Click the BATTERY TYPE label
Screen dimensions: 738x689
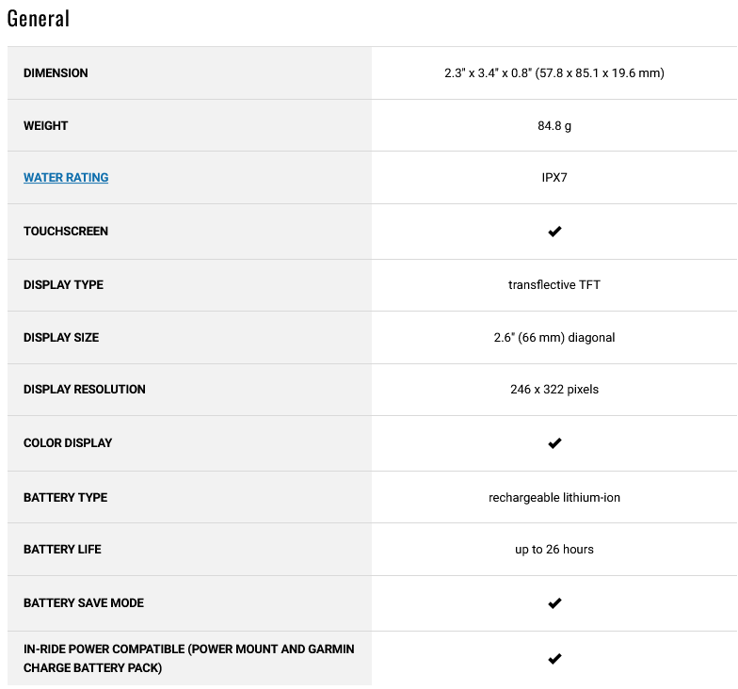(x=66, y=497)
